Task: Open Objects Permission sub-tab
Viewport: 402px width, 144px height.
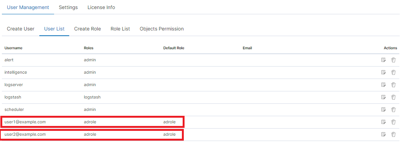Action: coord(161,29)
